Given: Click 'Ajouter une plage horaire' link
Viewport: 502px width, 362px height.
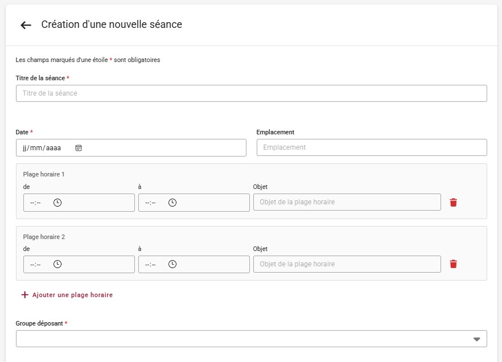Looking at the screenshot, I should click(x=72, y=295).
